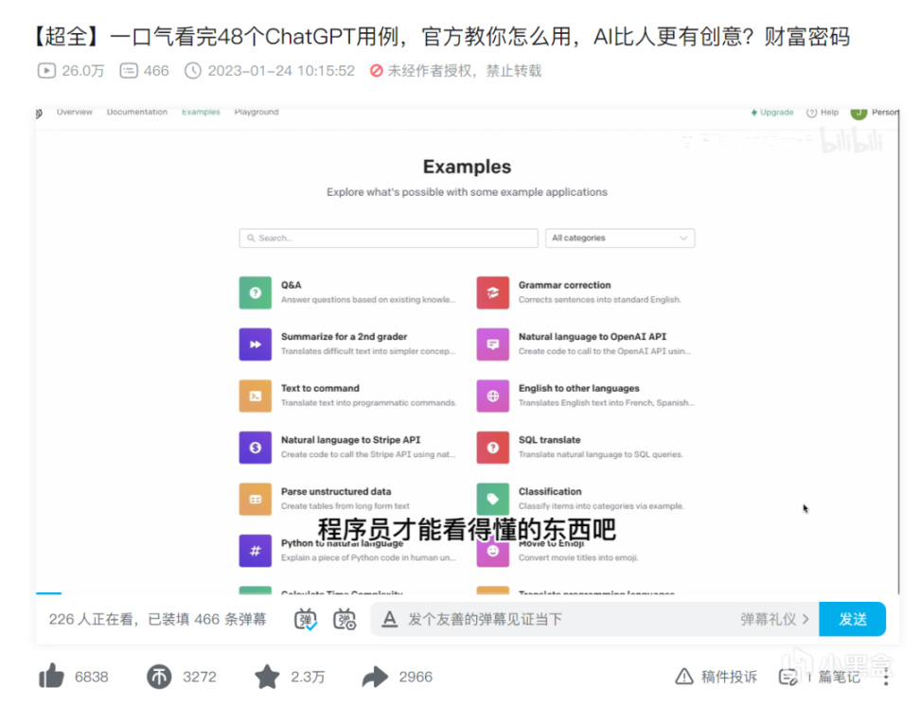Click the thumbs-up like icon

pos(52,676)
